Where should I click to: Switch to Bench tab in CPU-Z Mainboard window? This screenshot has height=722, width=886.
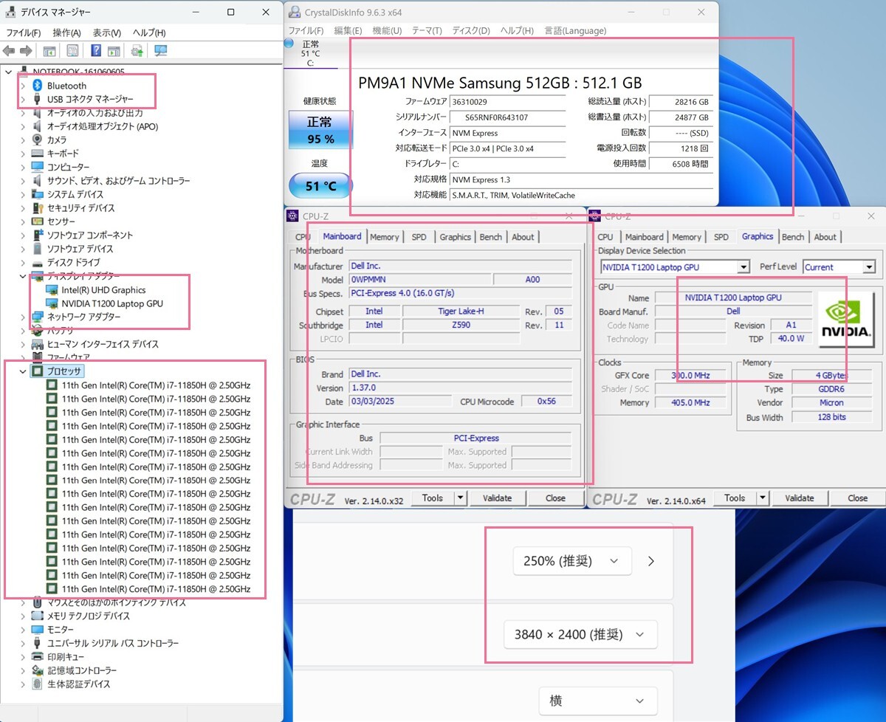pos(491,237)
